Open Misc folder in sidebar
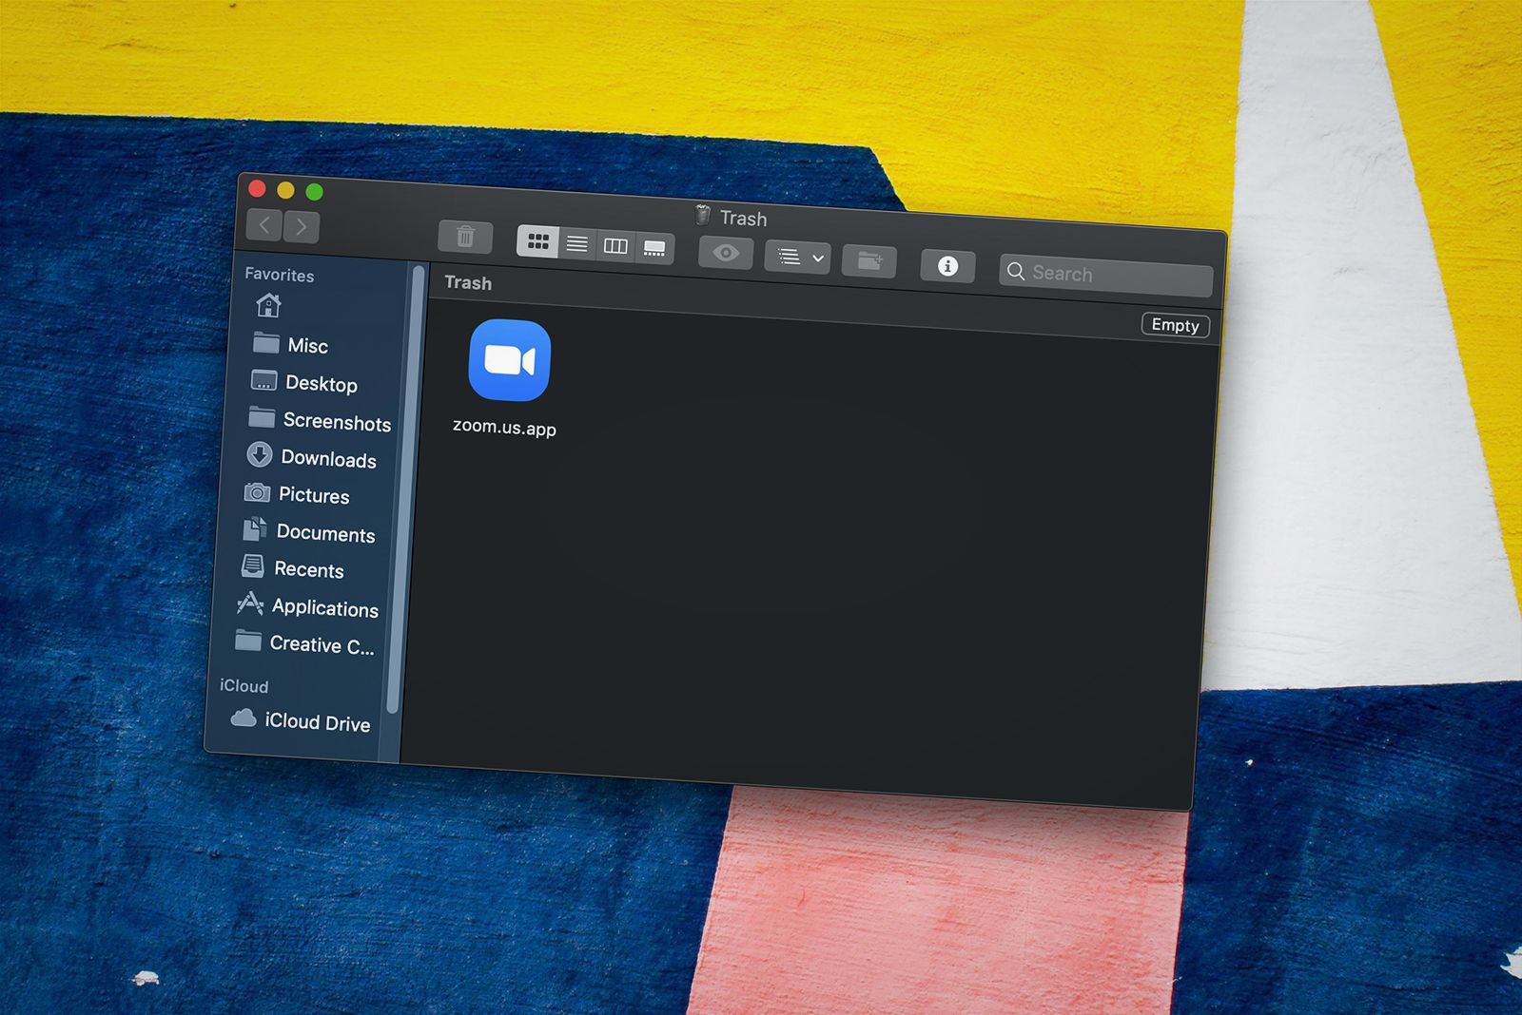This screenshot has width=1522, height=1015. tap(290, 344)
